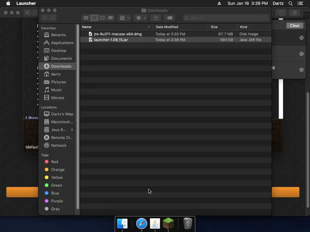Open the group-by arrangement dropdown
Viewport: 310px width, 232px height.
coord(124,18)
